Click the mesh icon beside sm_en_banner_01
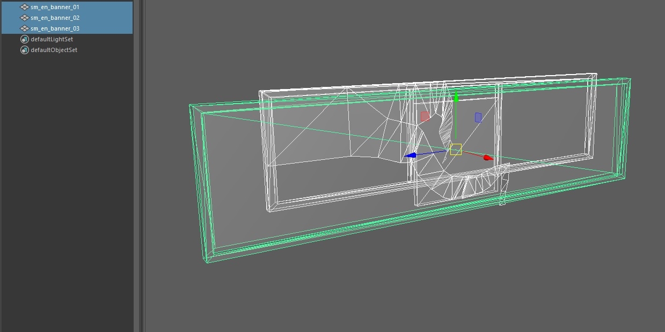Image resolution: width=665 pixels, height=332 pixels. coord(24,7)
